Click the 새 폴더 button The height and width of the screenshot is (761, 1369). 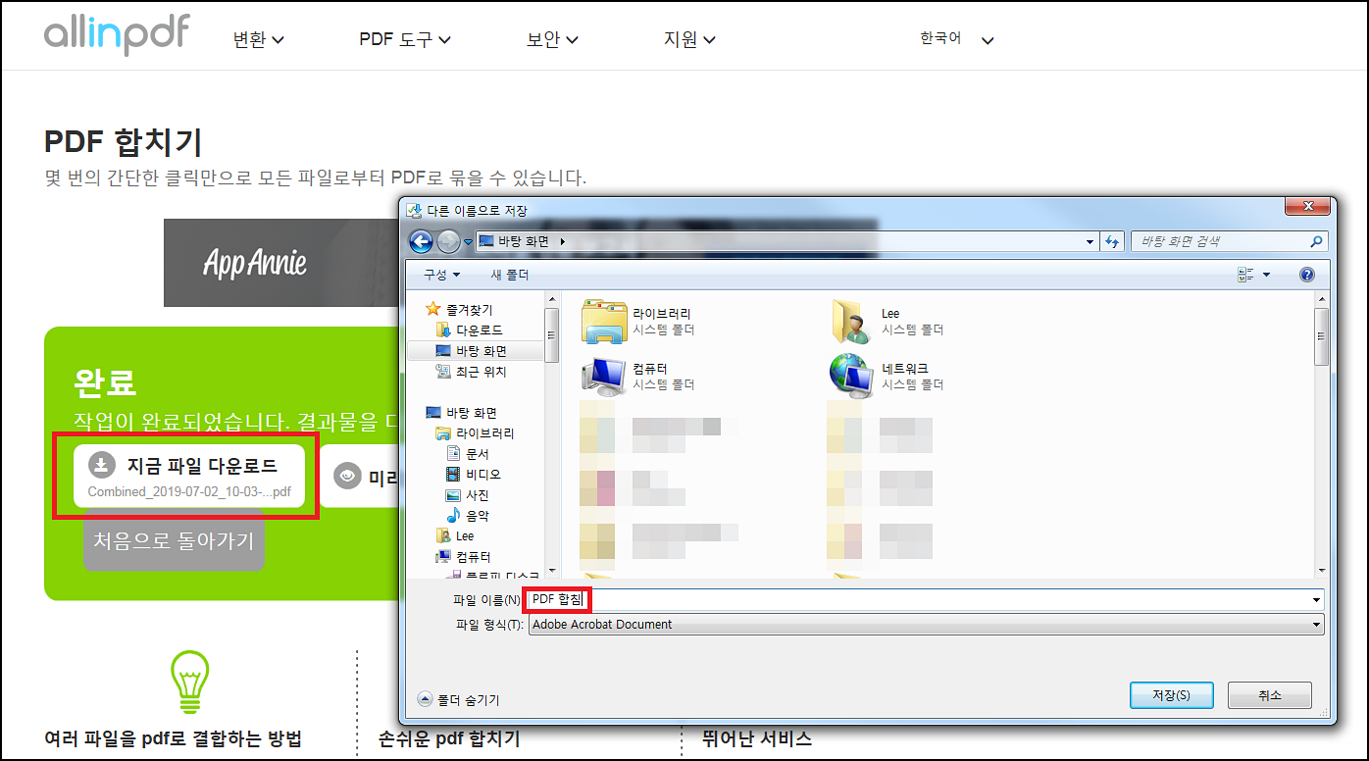(509, 275)
